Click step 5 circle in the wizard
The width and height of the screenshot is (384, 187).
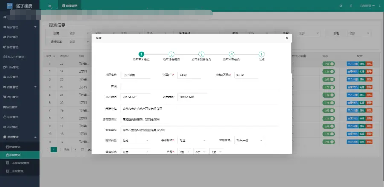coord(261,54)
